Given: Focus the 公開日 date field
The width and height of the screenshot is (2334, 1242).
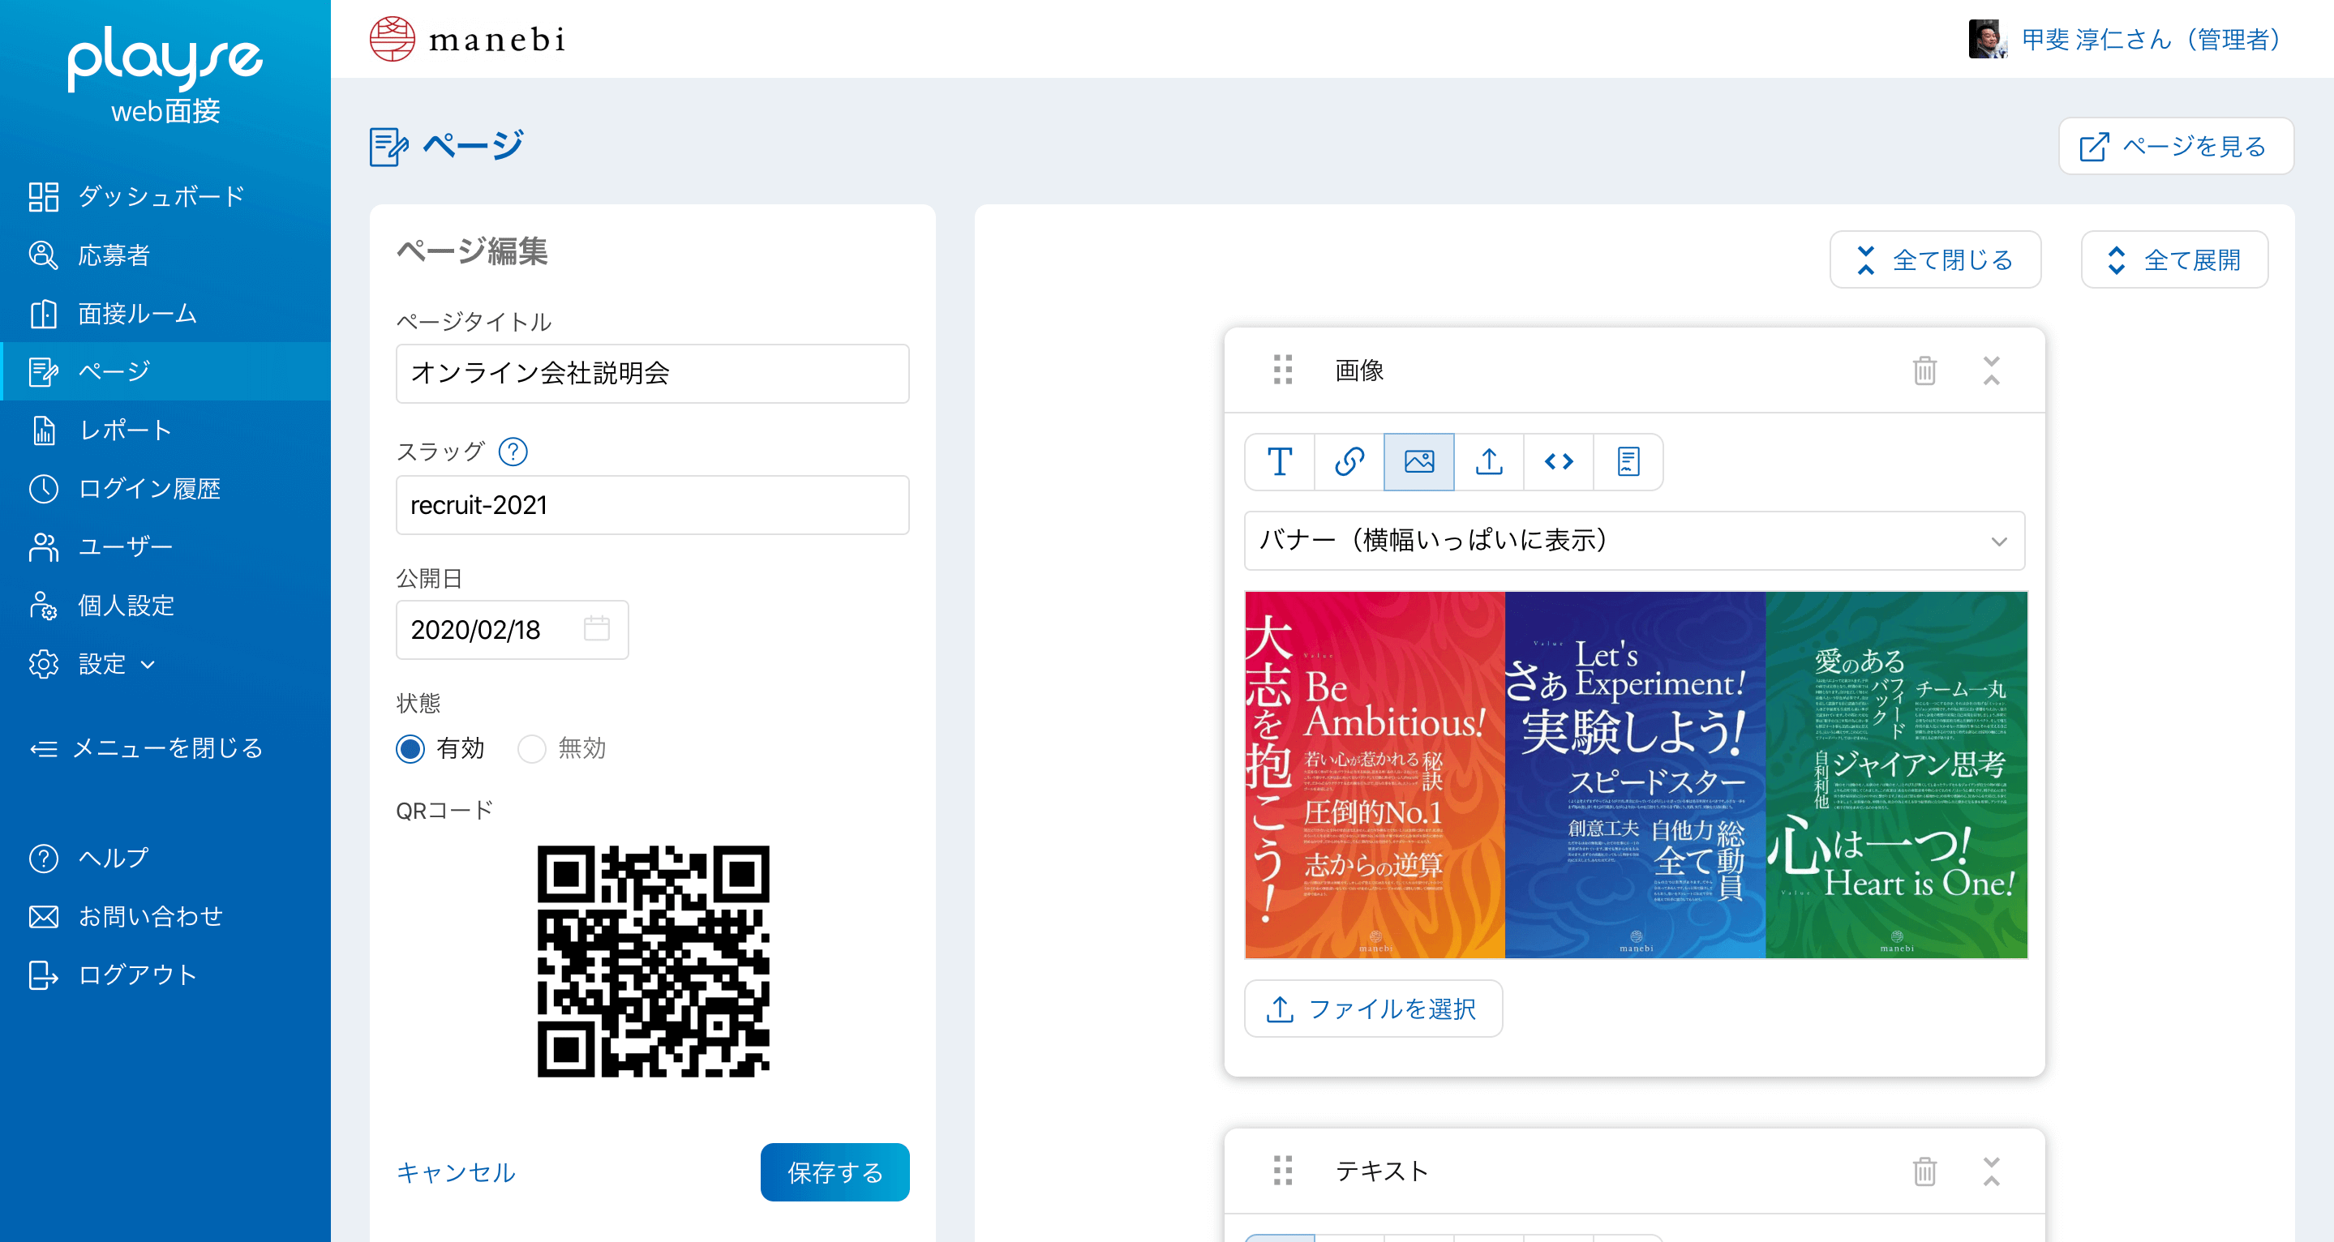Looking at the screenshot, I should point(512,630).
